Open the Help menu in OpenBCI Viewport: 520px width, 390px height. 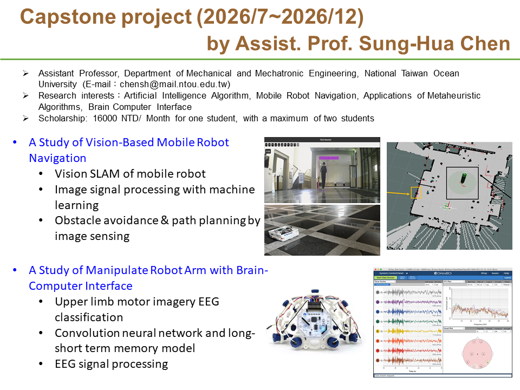[x=506, y=273]
